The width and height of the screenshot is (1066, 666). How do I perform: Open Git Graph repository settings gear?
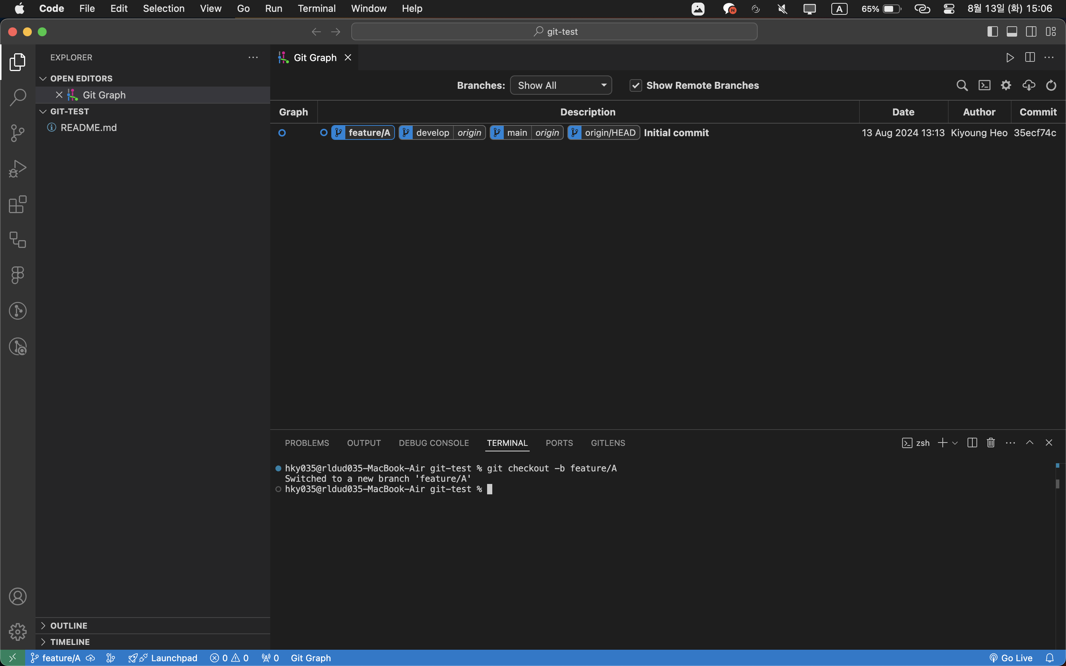[1006, 85]
